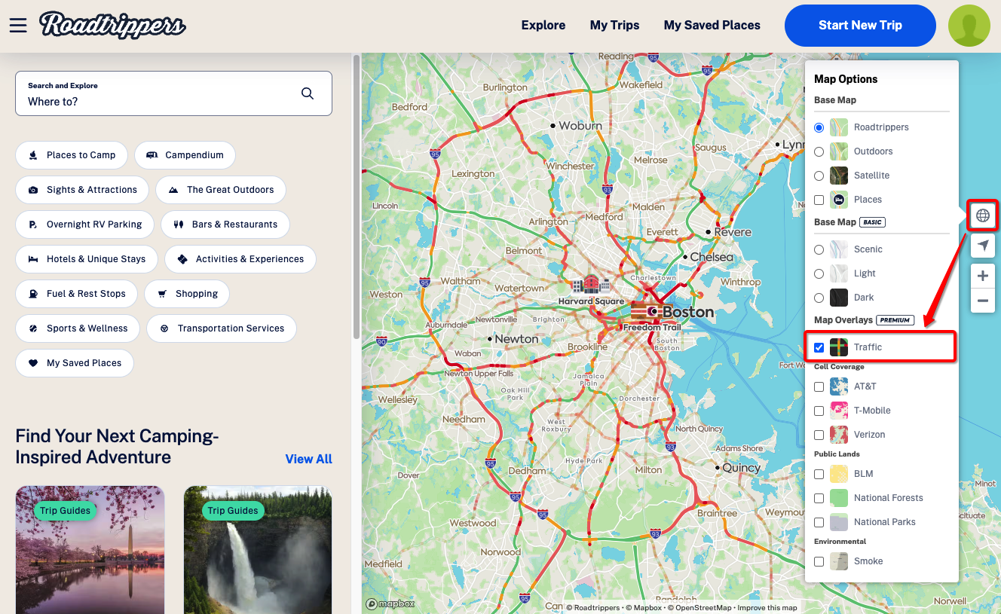
Task: Enable the Smoke overlay checkbox
Action: [x=819, y=561]
